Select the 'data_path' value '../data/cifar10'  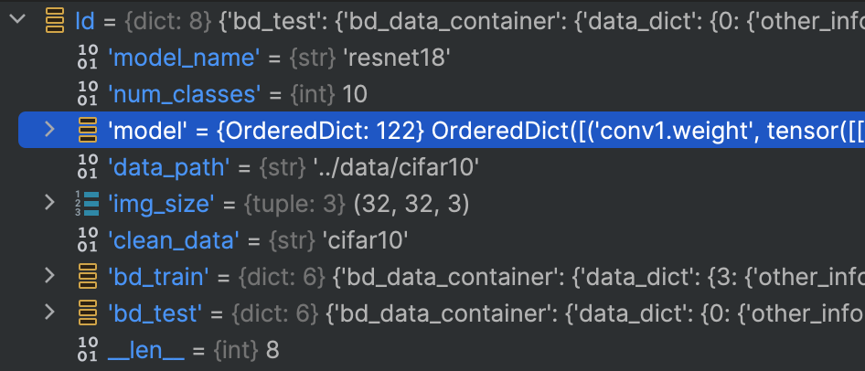pos(394,166)
